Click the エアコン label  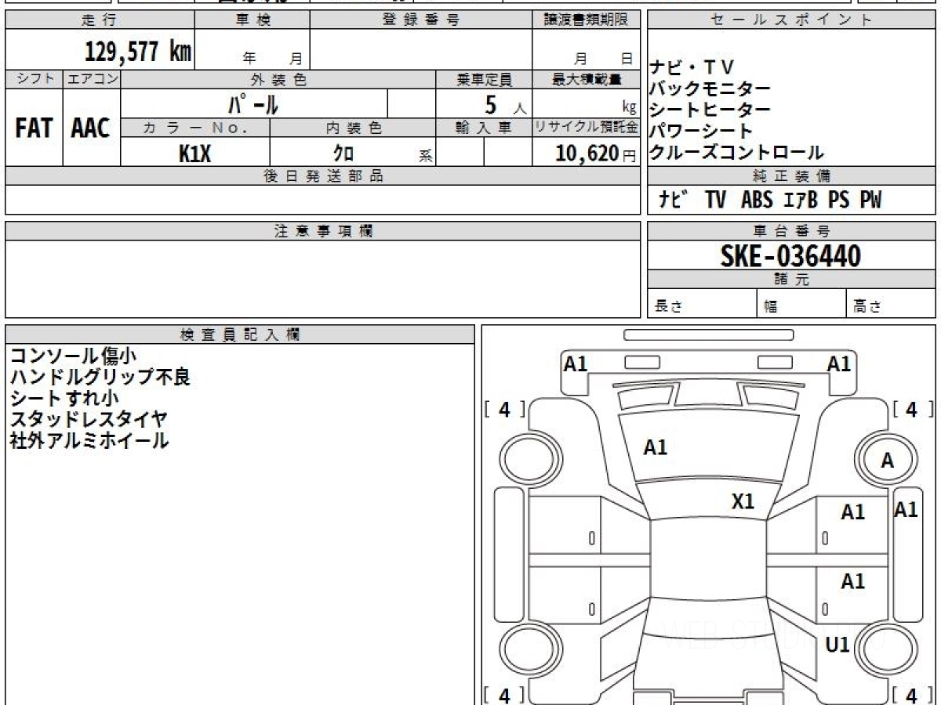[92, 79]
